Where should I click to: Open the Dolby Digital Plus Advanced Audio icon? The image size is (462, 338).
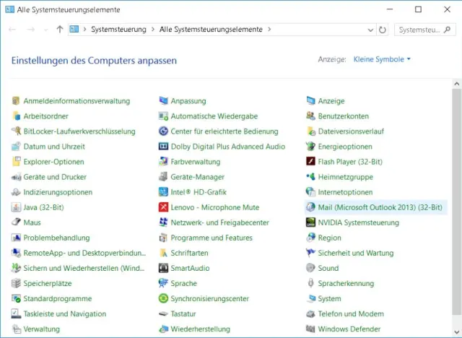click(164, 147)
